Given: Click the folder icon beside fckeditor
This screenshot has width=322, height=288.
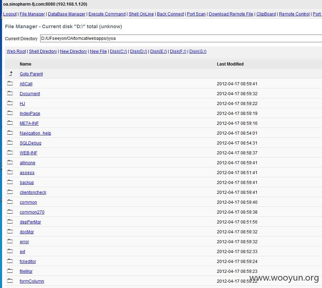Looking at the screenshot, I should click(10, 261).
